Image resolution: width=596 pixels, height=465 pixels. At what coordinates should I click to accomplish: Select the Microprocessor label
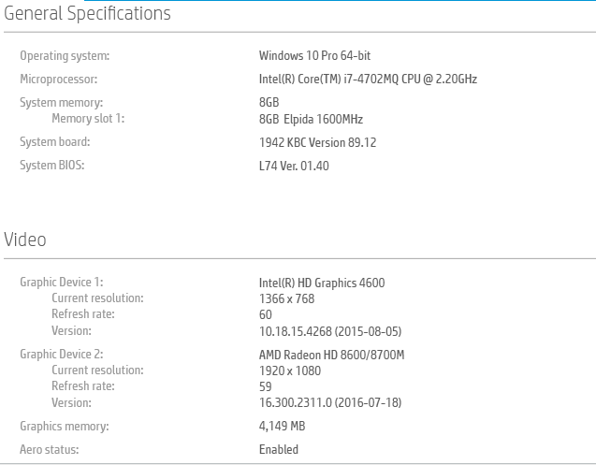(x=58, y=80)
